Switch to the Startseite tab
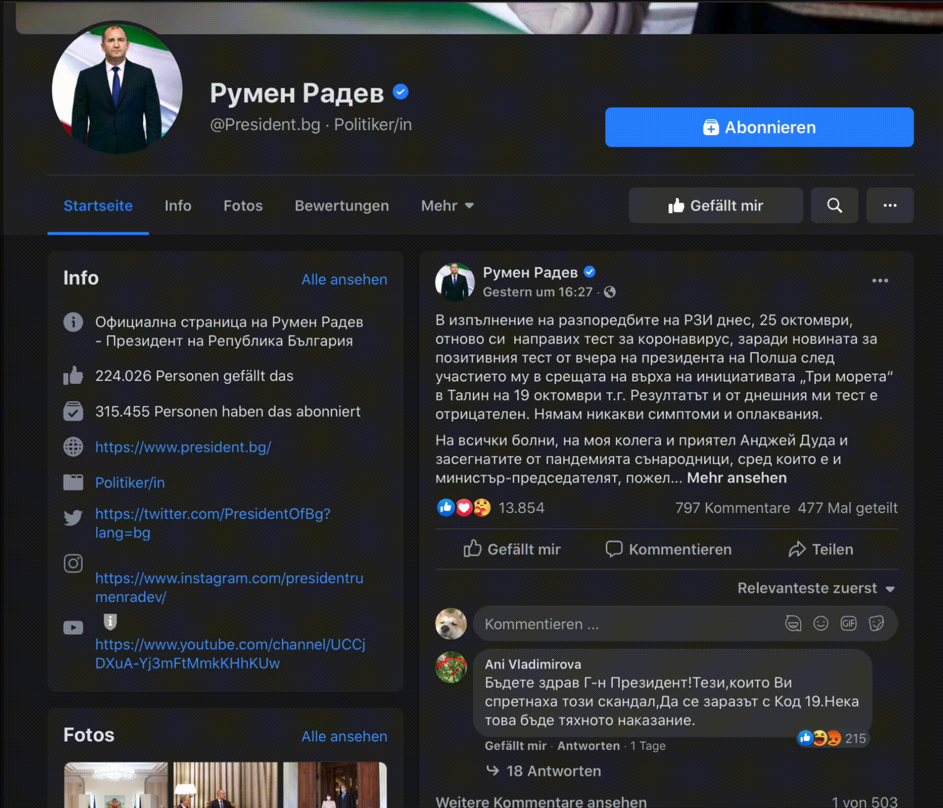The height and width of the screenshot is (808, 943). point(98,206)
